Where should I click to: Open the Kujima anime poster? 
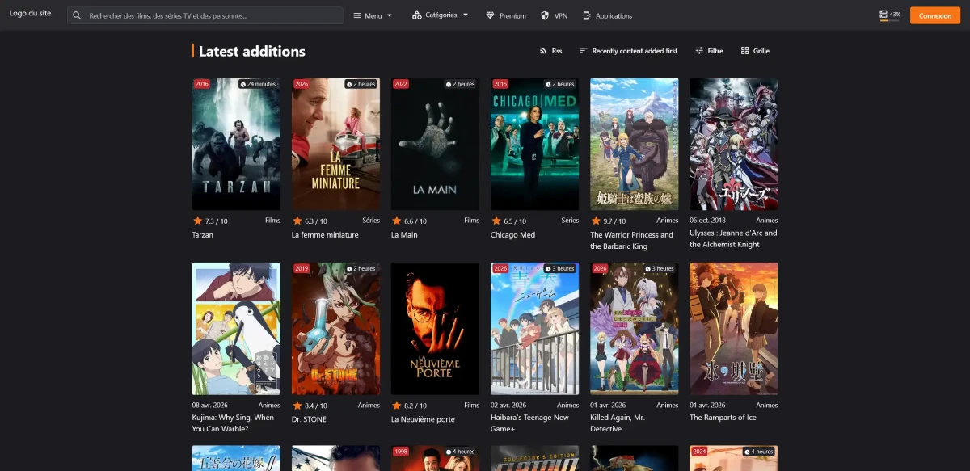click(x=236, y=329)
